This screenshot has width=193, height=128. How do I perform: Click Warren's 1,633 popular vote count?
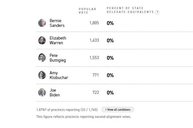pyautogui.click(x=94, y=40)
